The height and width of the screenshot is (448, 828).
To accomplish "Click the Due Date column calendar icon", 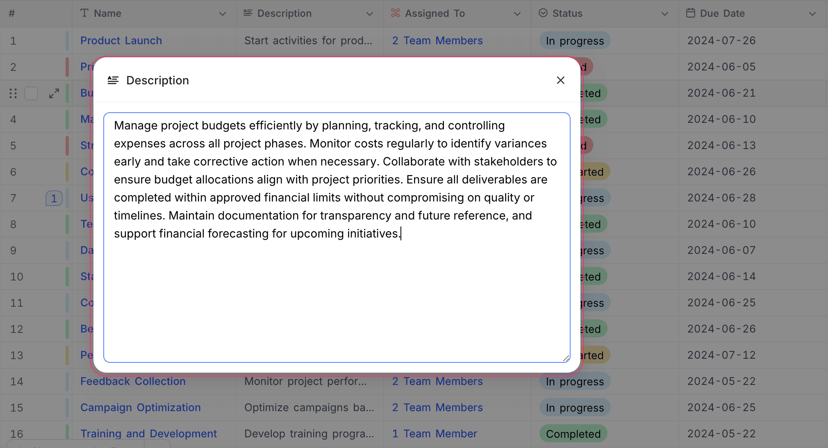I will (x=691, y=13).
